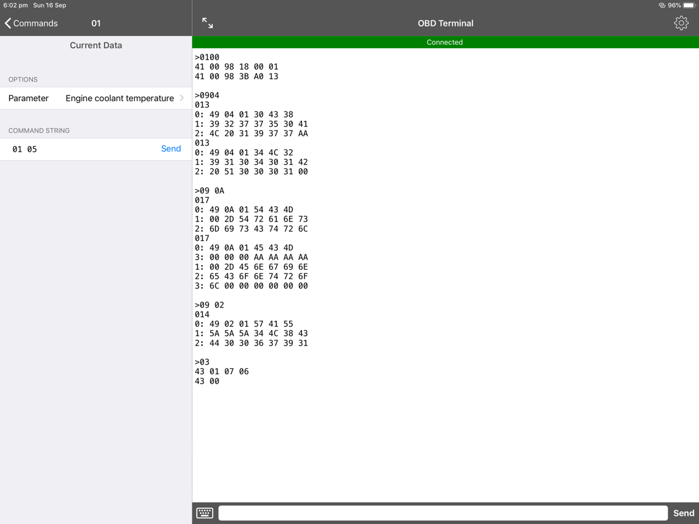Tap response line 41 00 98 3B A0 13

[x=236, y=76]
